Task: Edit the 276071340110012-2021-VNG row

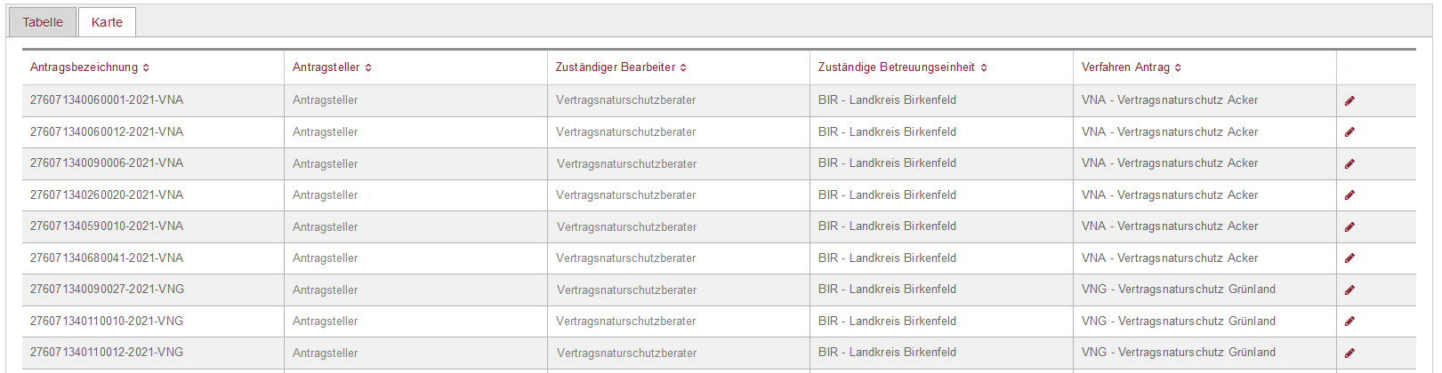Action: pos(1349,353)
